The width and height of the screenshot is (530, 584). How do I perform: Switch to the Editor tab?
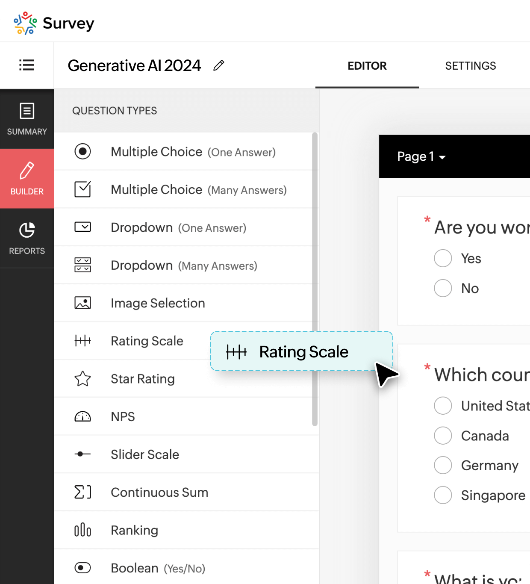pos(367,66)
